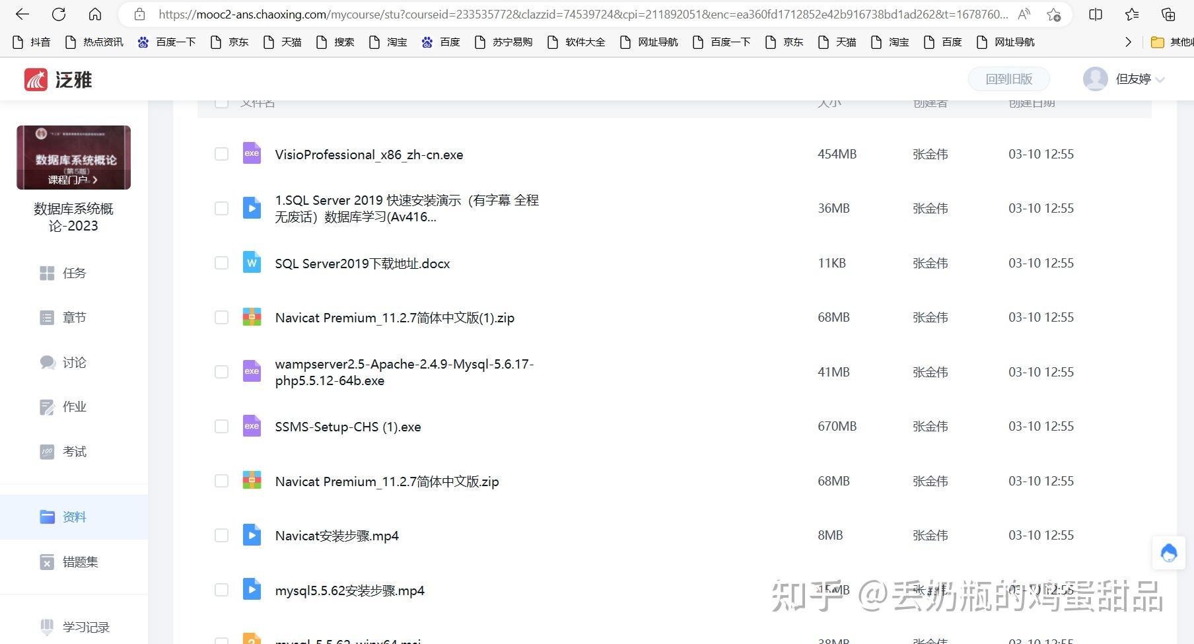Click the browser back arrow

[x=22, y=14]
